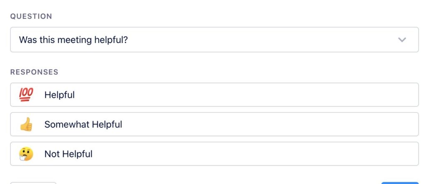Focus the Helpful response field
Viewport: 427px width, 184px height.
pos(214,95)
